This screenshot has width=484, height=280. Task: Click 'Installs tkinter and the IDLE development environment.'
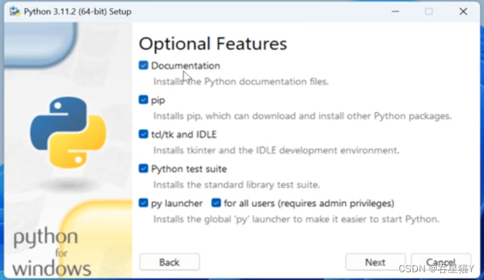click(276, 150)
